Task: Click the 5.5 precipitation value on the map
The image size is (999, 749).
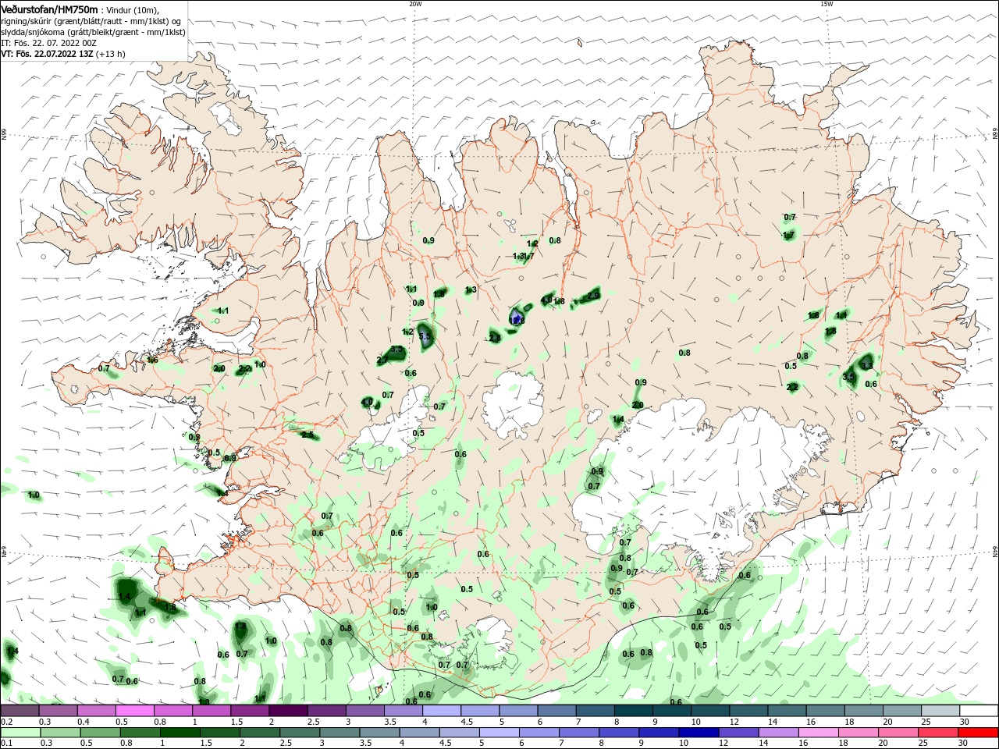Action: coord(425,336)
